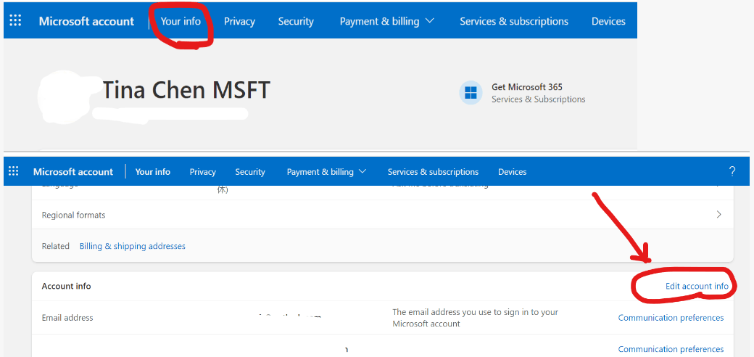Open Services & subscriptions in lower header
The image size is (754, 357).
433,172
